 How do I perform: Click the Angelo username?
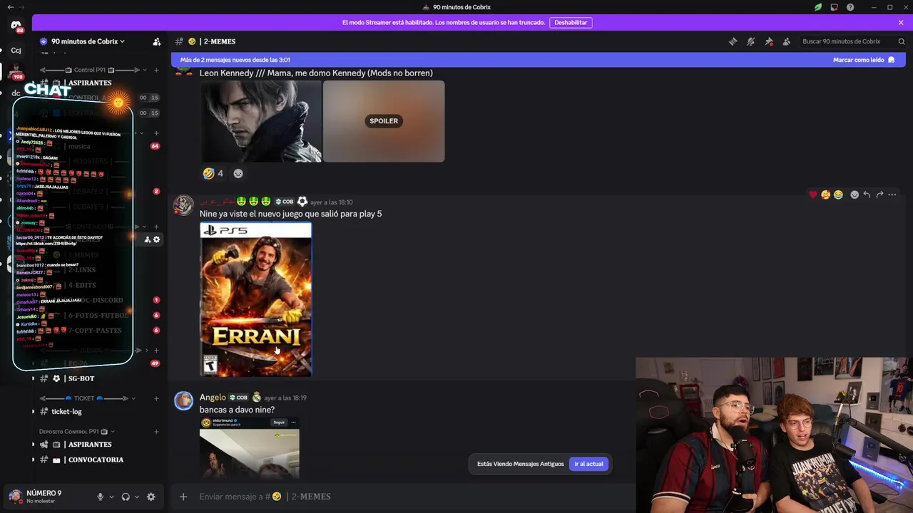coord(213,398)
